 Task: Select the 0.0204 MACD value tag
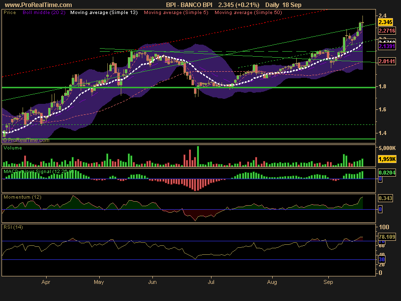tap(387, 173)
